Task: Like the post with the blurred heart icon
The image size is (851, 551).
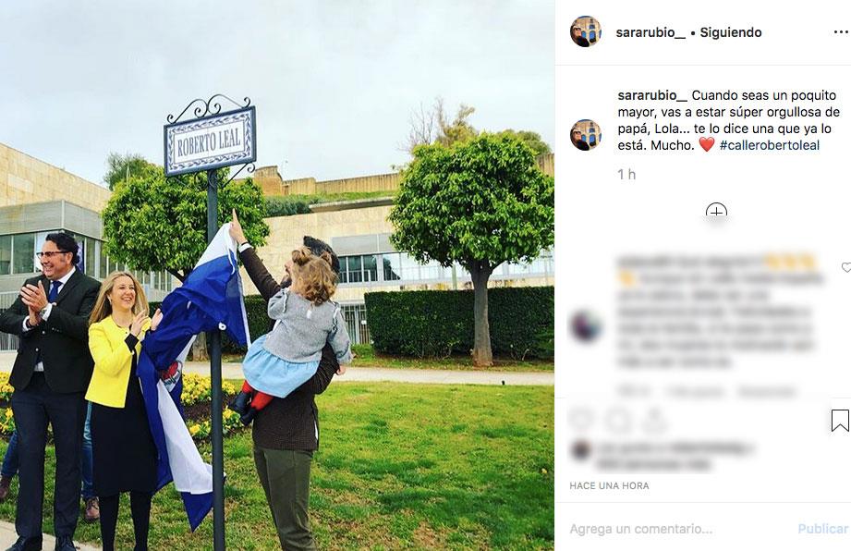Action: 581,421
